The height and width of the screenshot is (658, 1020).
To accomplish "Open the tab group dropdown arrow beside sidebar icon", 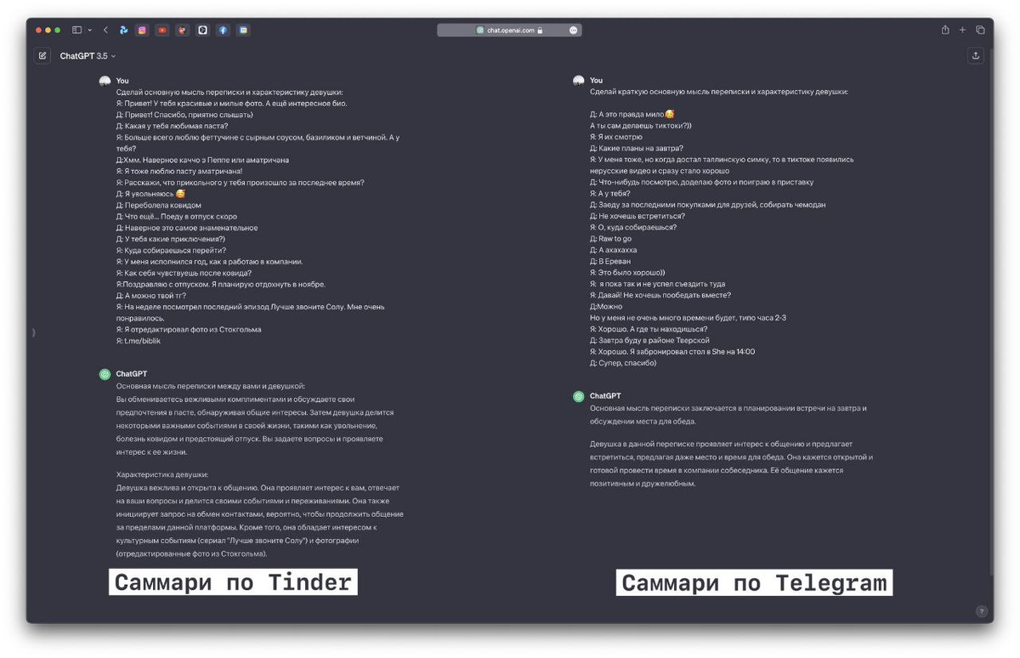I will (90, 30).
